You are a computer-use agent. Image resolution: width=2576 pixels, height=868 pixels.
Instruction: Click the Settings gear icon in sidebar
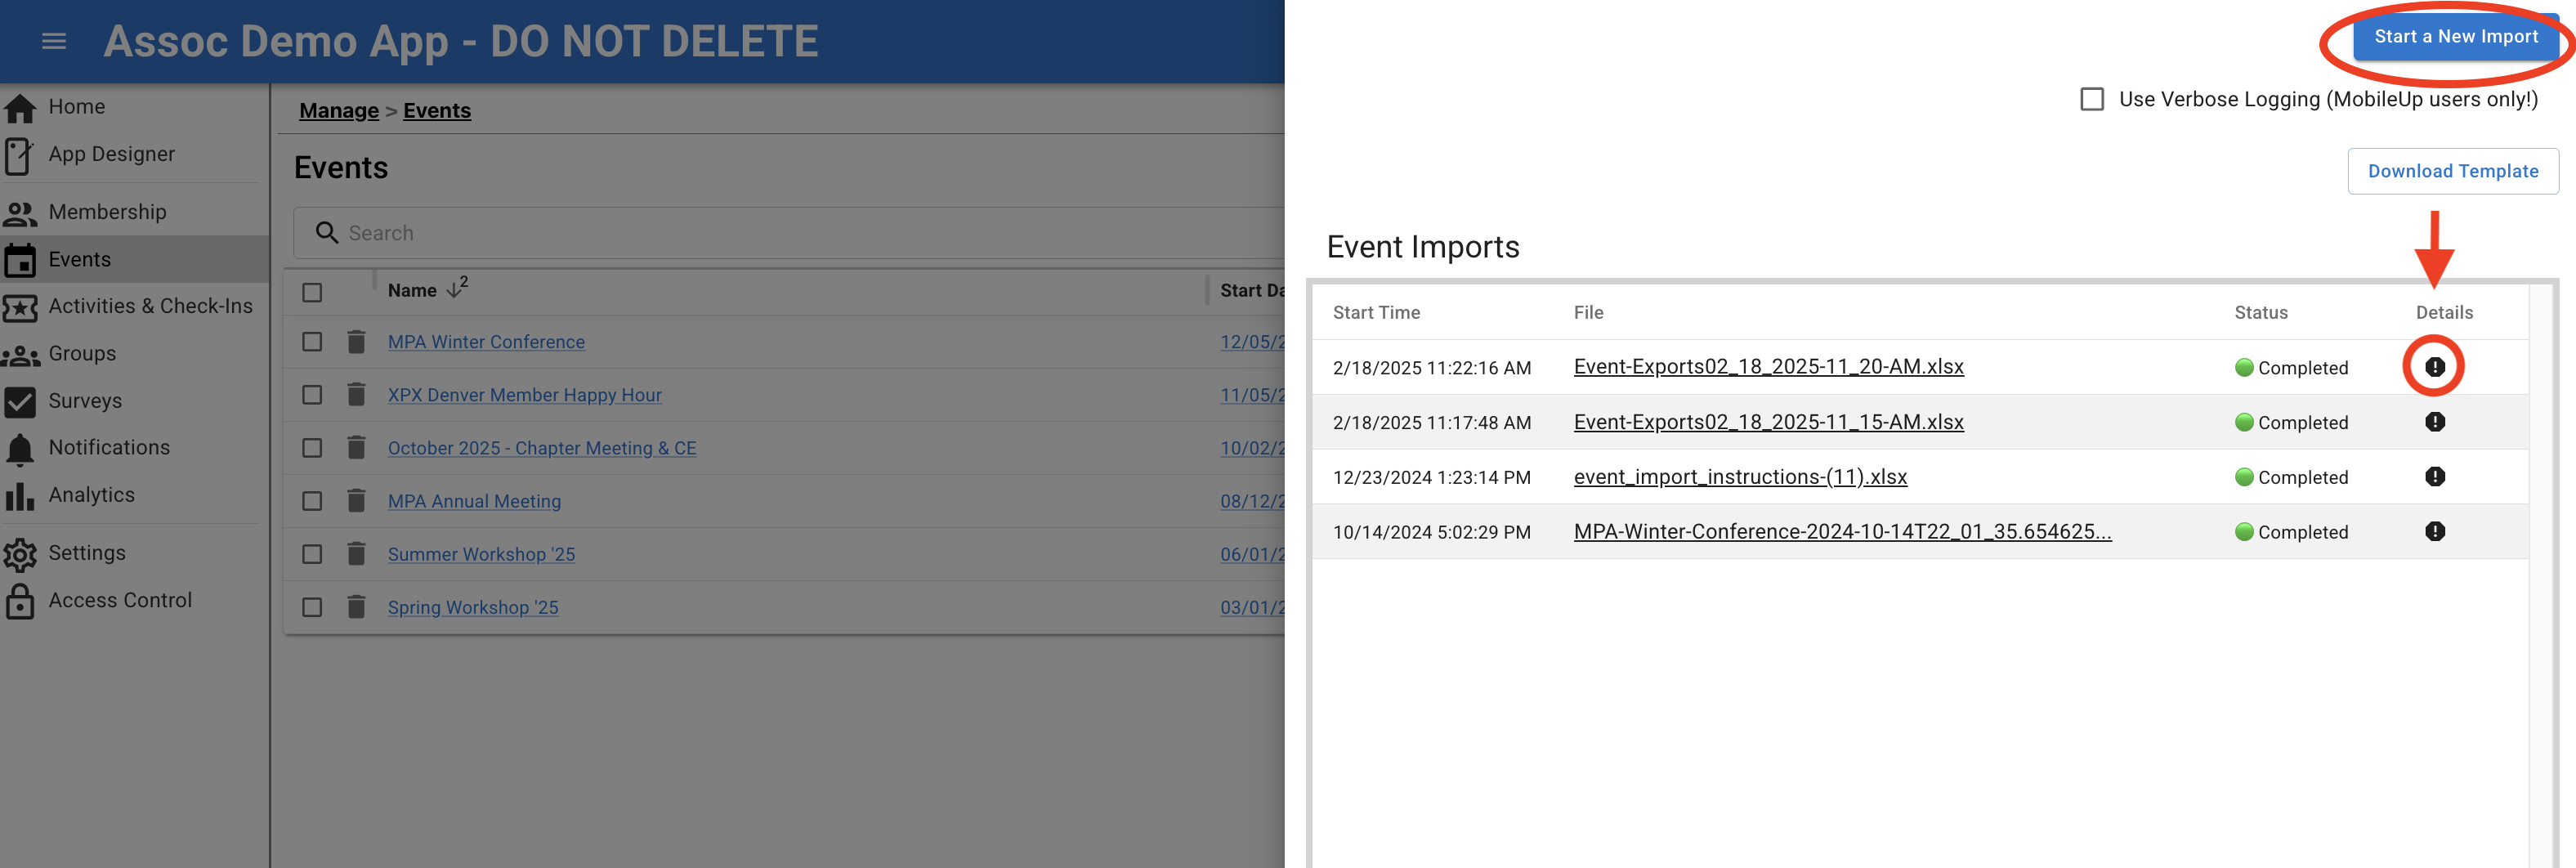pos(20,554)
